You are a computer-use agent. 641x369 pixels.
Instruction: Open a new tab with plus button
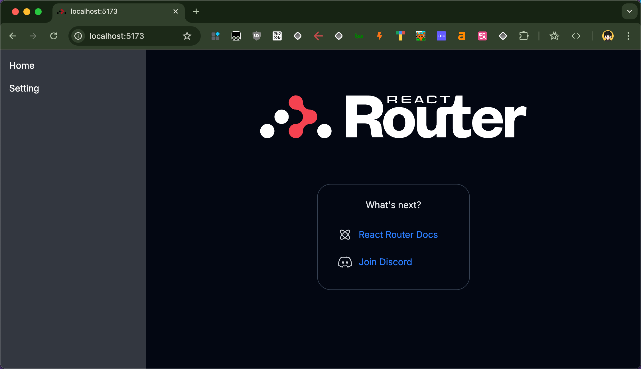click(x=196, y=11)
